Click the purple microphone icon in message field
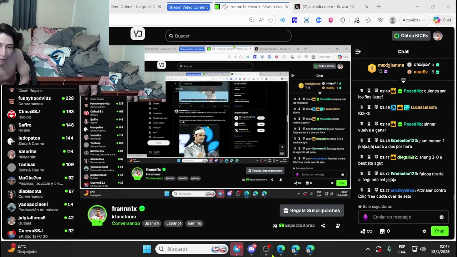 [365, 217]
